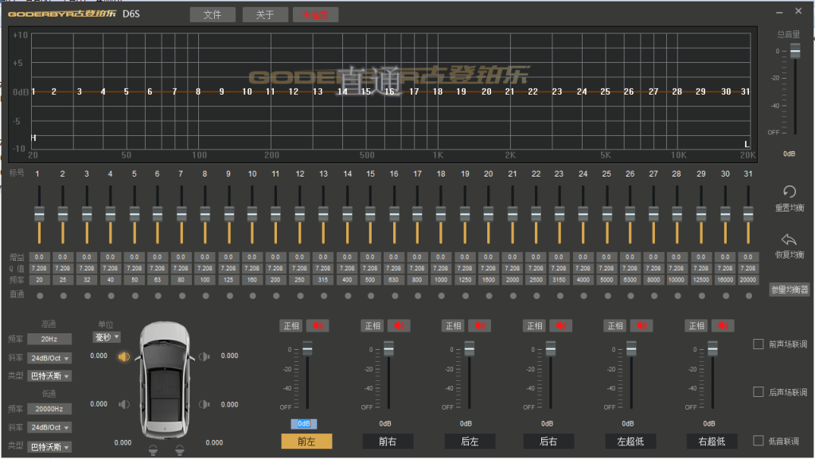Image resolution: width=815 pixels, height=459 pixels.
Task: Mute the 前左 channel with its red speaker icon
Action: (318, 325)
